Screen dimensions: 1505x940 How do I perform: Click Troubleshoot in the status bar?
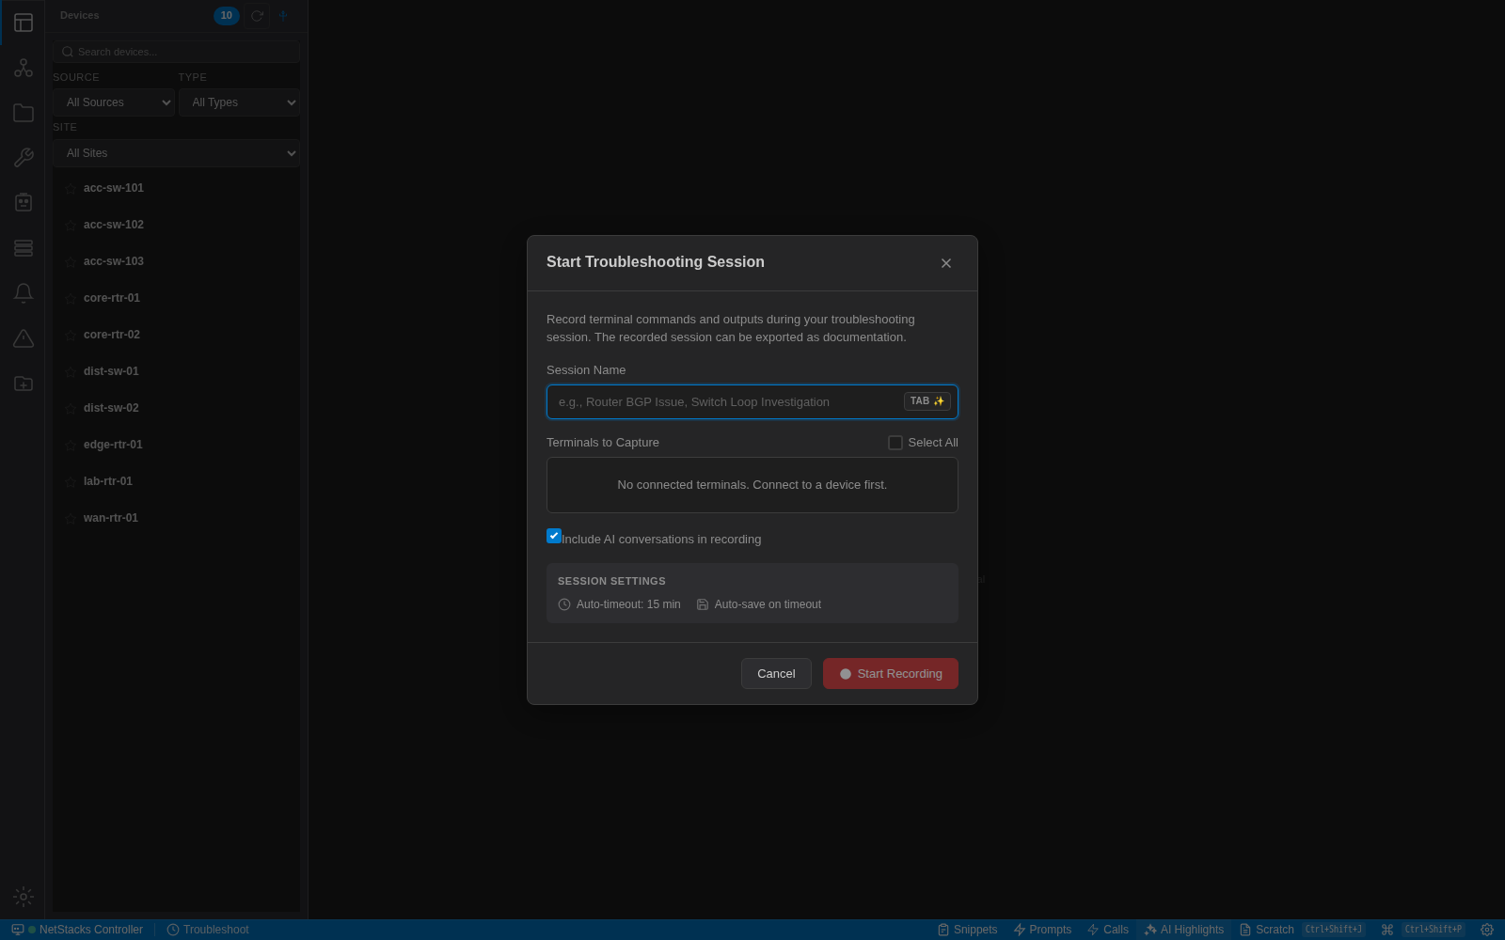[208, 930]
